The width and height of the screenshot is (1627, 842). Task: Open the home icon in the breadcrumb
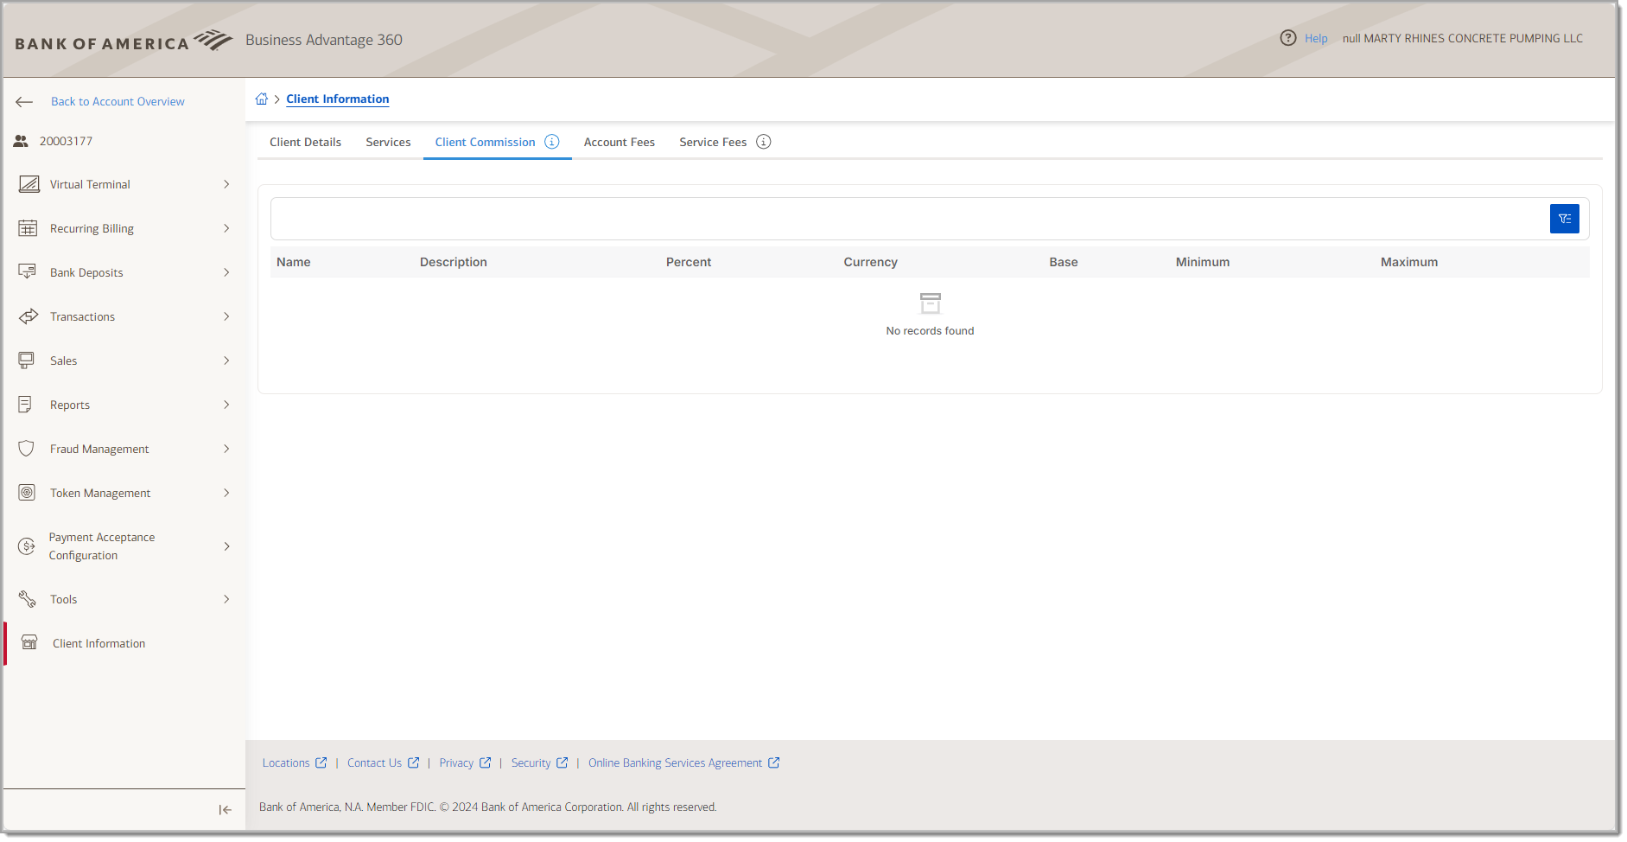[x=262, y=99]
